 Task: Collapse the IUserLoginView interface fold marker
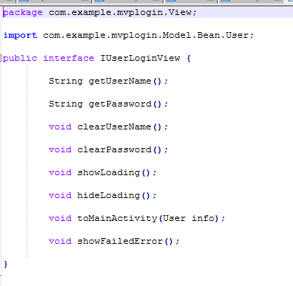(1, 58)
